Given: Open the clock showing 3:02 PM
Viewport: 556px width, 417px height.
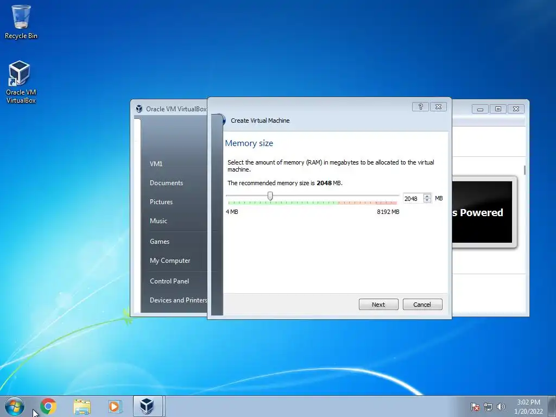Looking at the screenshot, I should 528,406.
